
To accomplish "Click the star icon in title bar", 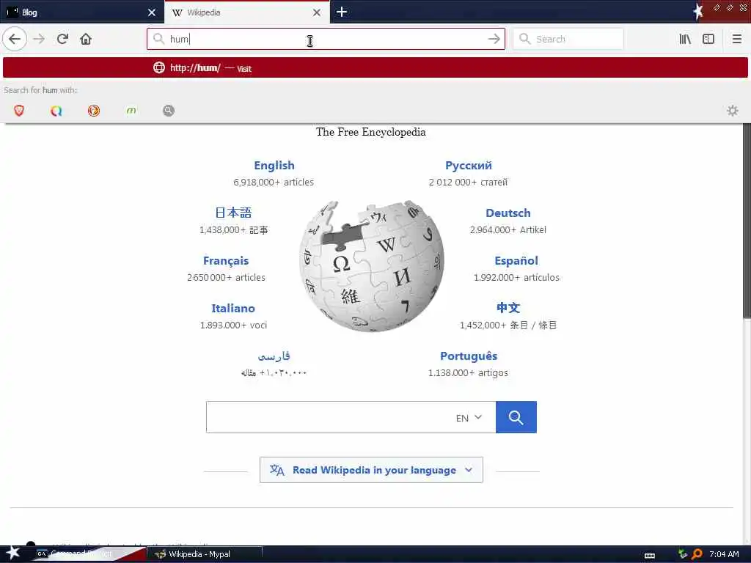I will pyautogui.click(x=698, y=12).
